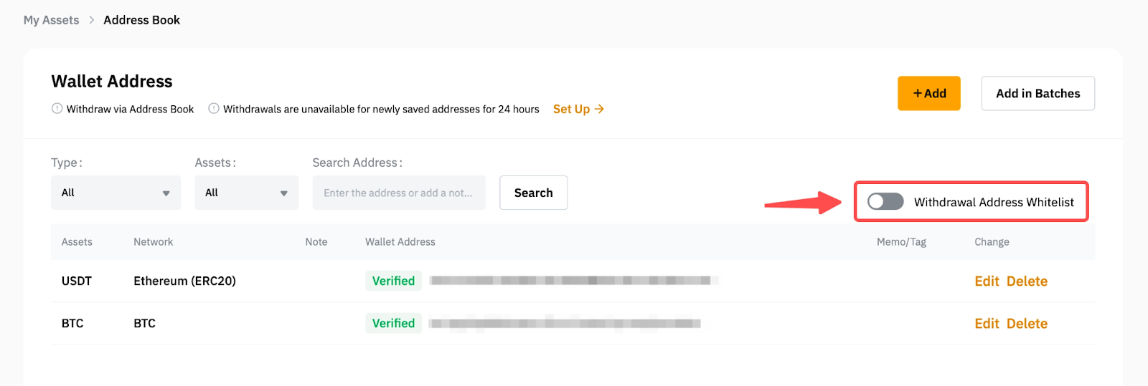Focus the Search Address input field
Screen dimensions: 1148x386
[398, 193]
